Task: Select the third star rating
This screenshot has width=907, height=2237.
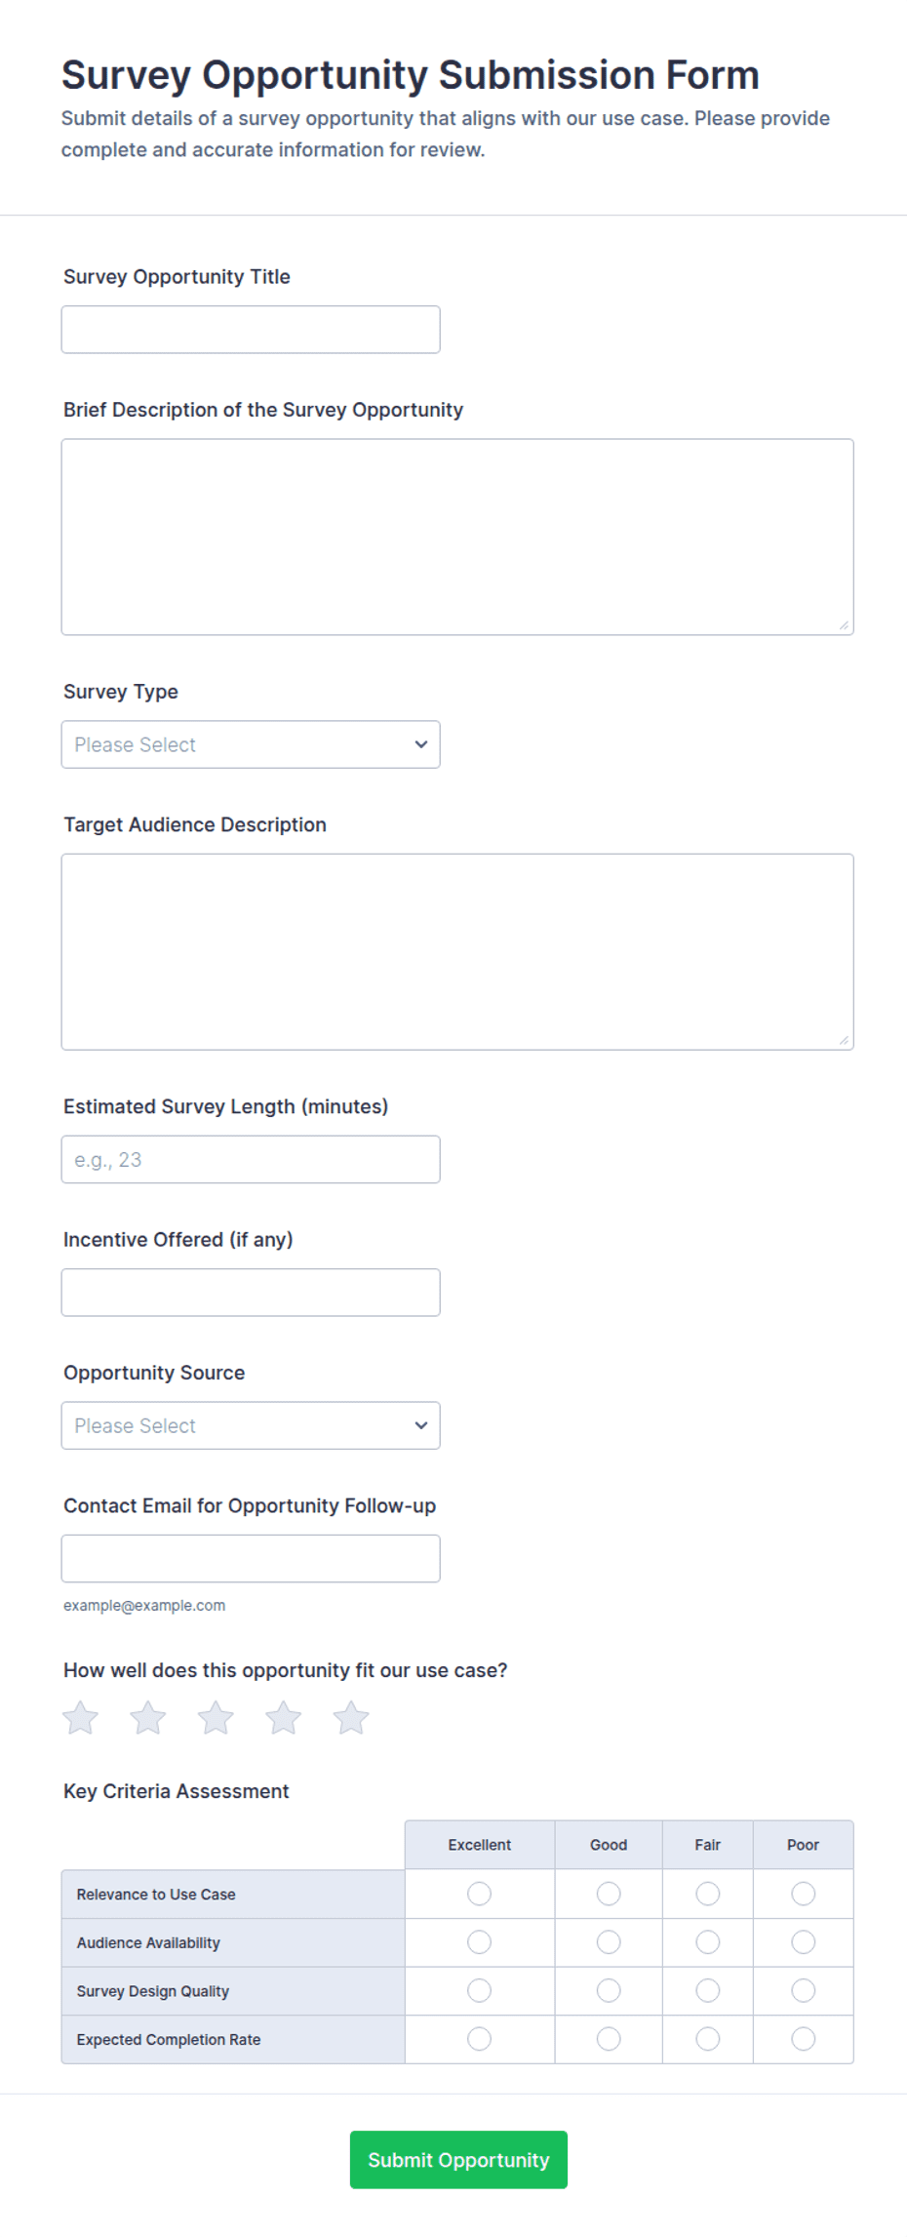Action: [216, 1718]
